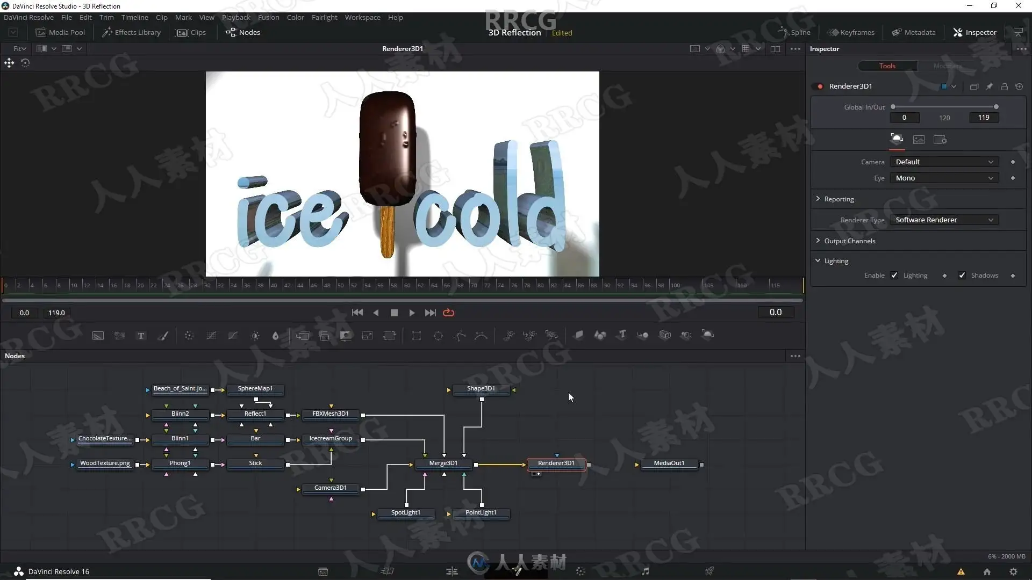Add an Ellipse mask tool
The height and width of the screenshot is (580, 1032).
(438, 336)
